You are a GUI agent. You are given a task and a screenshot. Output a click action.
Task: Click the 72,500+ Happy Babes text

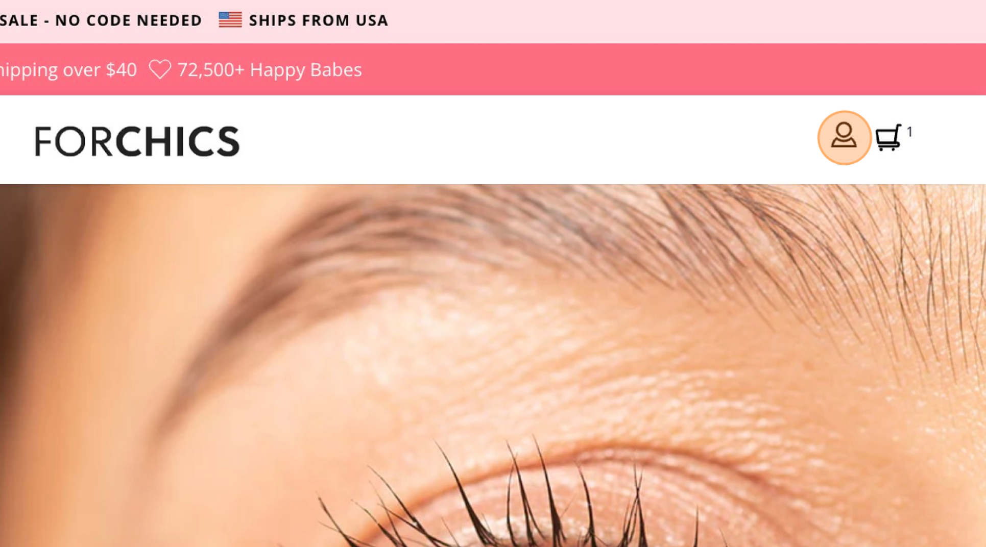[x=270, y=70]
